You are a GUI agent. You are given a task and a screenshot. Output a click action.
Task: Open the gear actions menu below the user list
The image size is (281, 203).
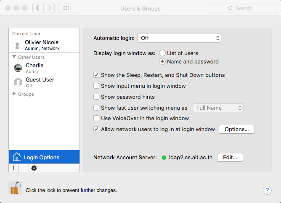[x=34, y=168]
